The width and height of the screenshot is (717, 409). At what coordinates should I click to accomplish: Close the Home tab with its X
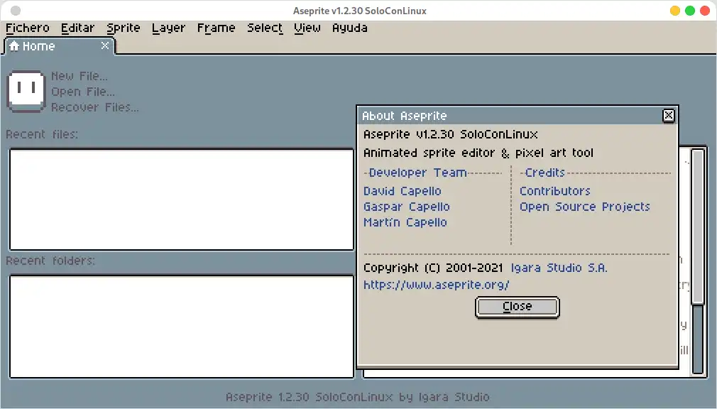pos(105,45)
